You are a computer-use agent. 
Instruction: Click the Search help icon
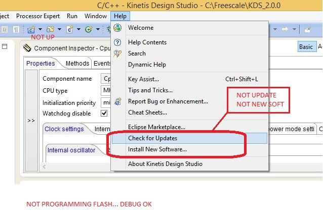coord(117,53)
